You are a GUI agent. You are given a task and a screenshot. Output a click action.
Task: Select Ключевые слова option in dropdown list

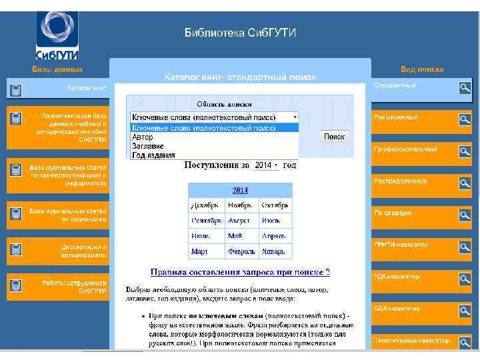(214, 128)
